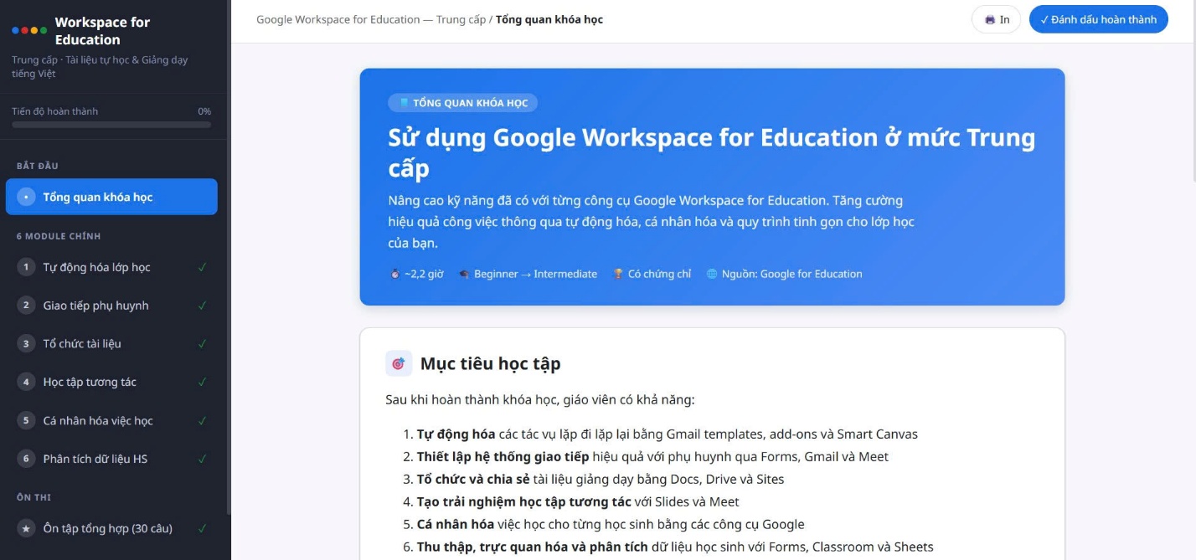Click breadcrumb Google Workspace for Education — Trung cấp
The height and width of the screenshot is (560, 1196).
[x=371, y=19]
